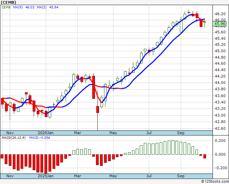The width and height of the screenshot is (229, 184).
Task: Click the 46.20 price axis label
Action: click(x=220, y=14)
